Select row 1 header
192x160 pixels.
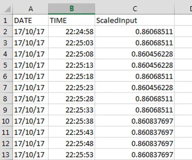6,20
